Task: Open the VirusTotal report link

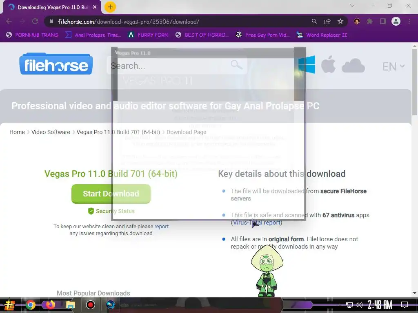Action: pos(256,223)
